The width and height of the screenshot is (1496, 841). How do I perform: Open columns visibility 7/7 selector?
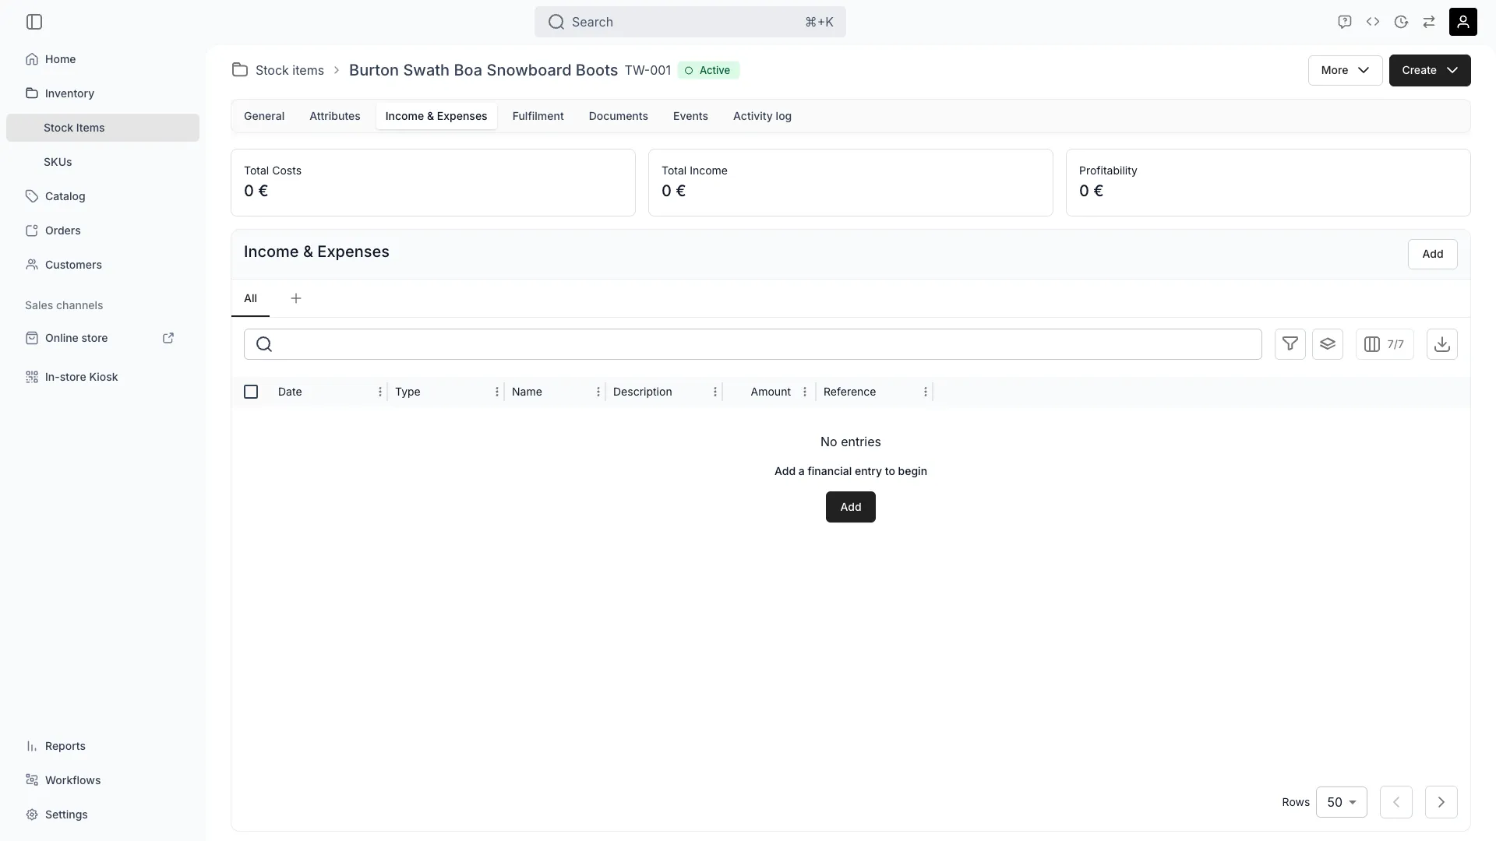click(x=1385, y=344)
